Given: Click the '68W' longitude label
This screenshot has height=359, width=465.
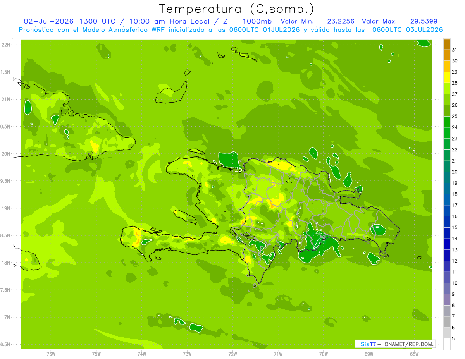Looking at the screenshot, I should (x=414, y=354).
